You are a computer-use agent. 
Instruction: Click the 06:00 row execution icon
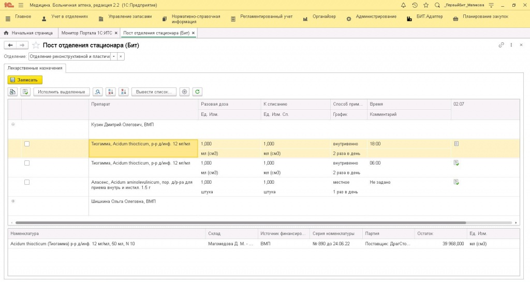click(457, 163)
